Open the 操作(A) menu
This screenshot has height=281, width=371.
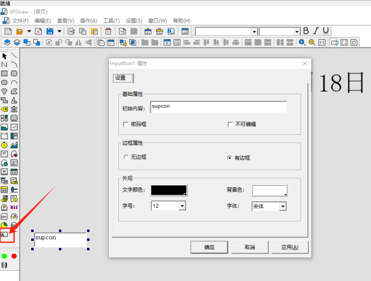coord(88,21)
